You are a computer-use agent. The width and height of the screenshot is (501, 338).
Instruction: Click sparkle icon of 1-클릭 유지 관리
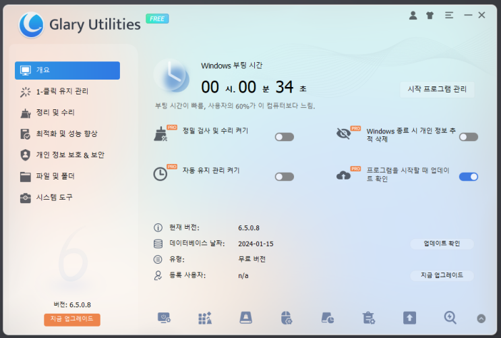26,92
